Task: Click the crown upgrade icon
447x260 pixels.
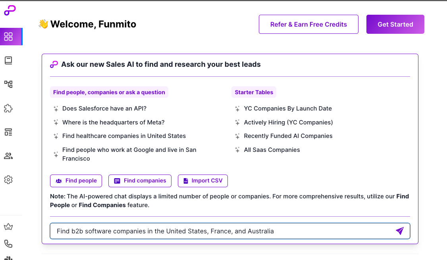Action: coord(8,227)
